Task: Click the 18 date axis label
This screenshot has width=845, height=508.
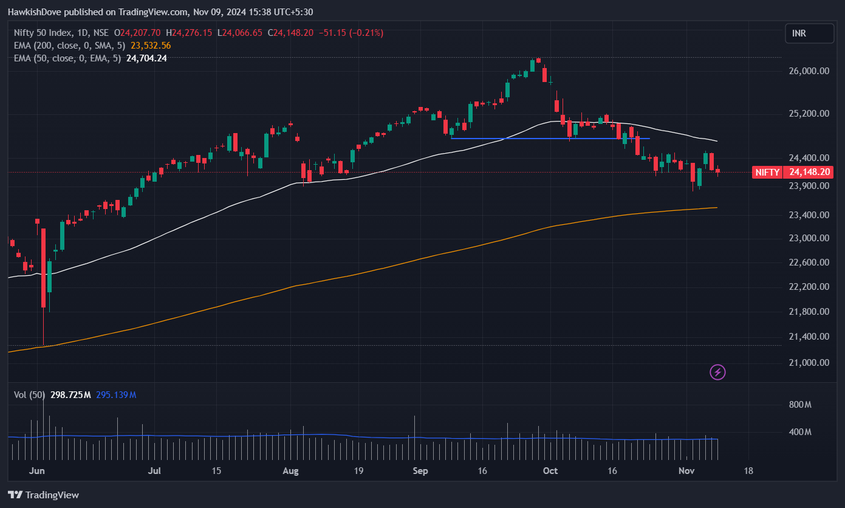Action: tap(748, 471)
